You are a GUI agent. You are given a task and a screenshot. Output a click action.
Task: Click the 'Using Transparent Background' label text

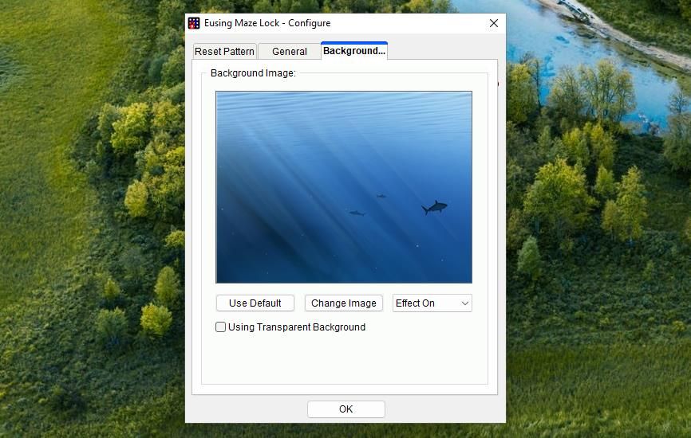click(296, 327)
